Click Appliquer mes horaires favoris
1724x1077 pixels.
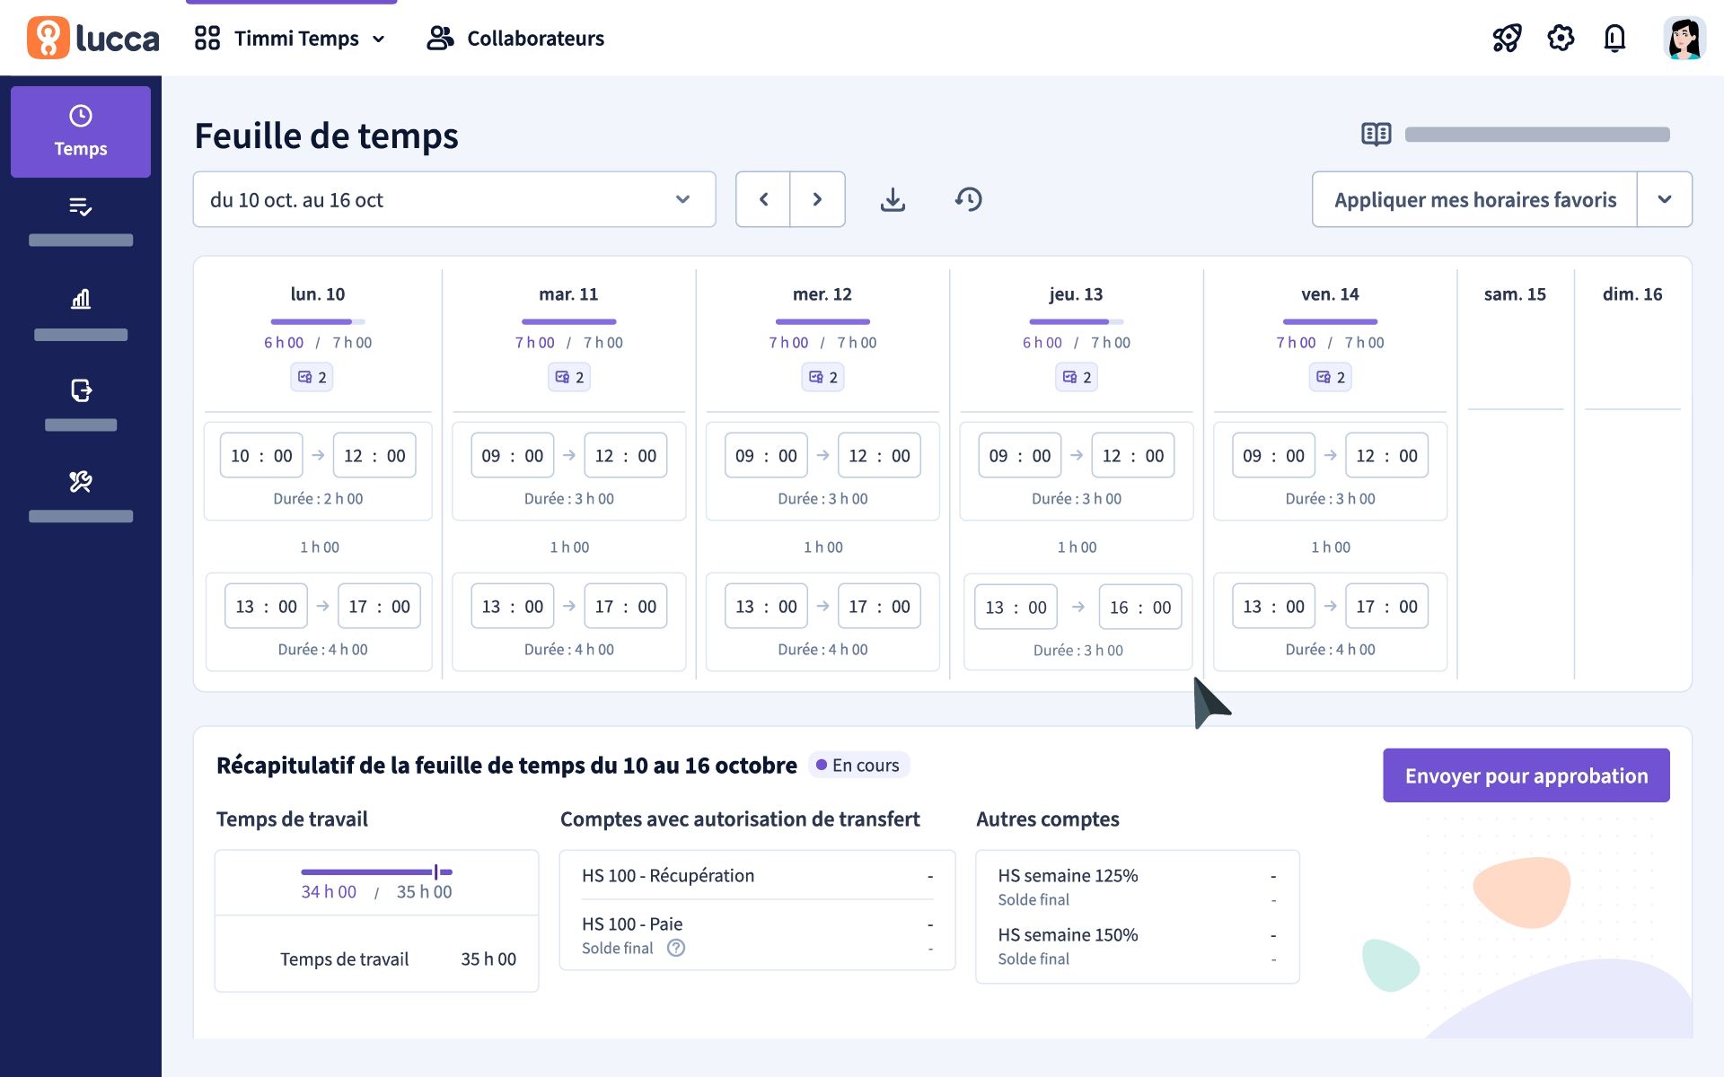(x=1474, y=199)
